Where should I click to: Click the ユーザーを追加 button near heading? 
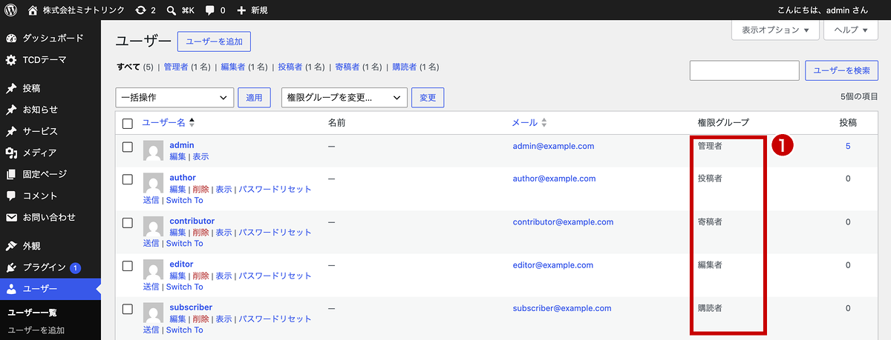(214, 41)
